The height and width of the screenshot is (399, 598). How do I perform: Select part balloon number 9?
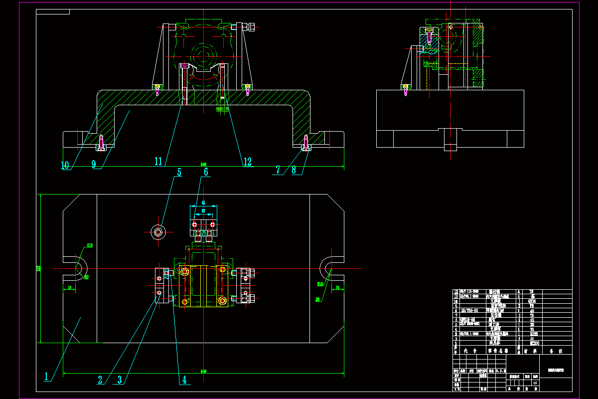[94, 165]
